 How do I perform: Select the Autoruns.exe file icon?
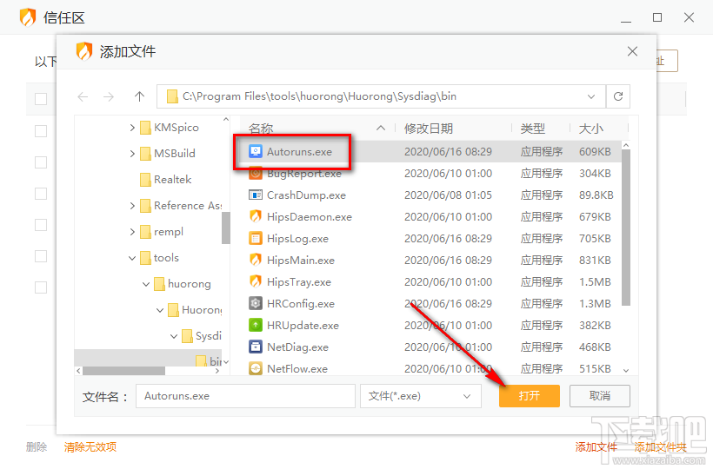pyautogui.click(x=256, y=151)
